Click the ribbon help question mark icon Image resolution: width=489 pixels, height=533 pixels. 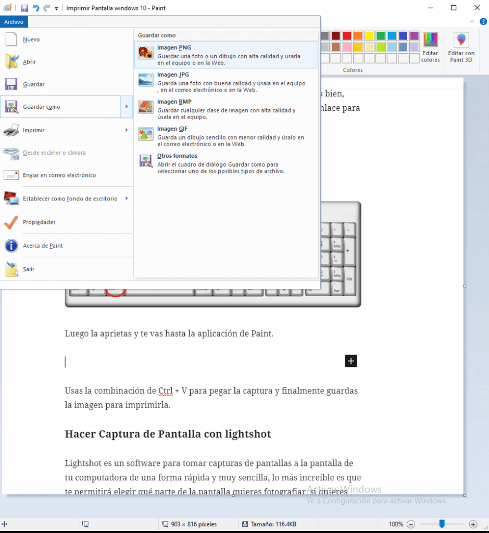[x=483, y=22]
